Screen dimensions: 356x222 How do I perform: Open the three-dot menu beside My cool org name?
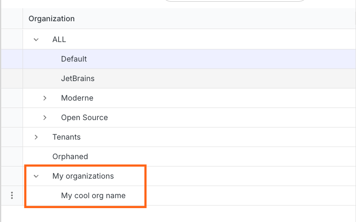12,196
